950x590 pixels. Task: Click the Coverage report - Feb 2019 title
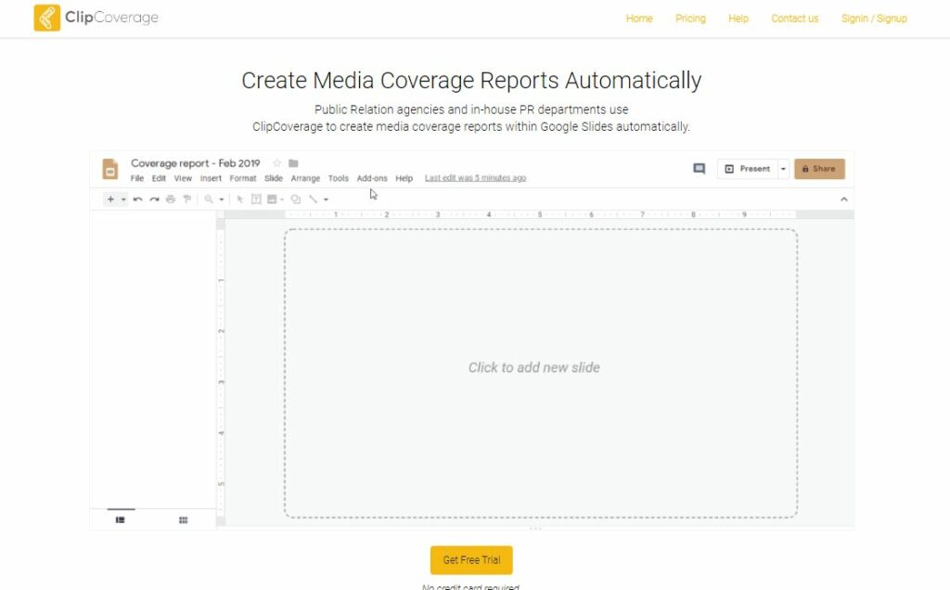tap(195, 163)
